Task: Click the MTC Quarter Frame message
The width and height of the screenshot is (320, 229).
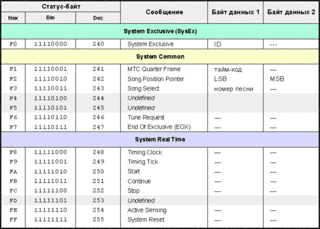Action: point(154,69)
